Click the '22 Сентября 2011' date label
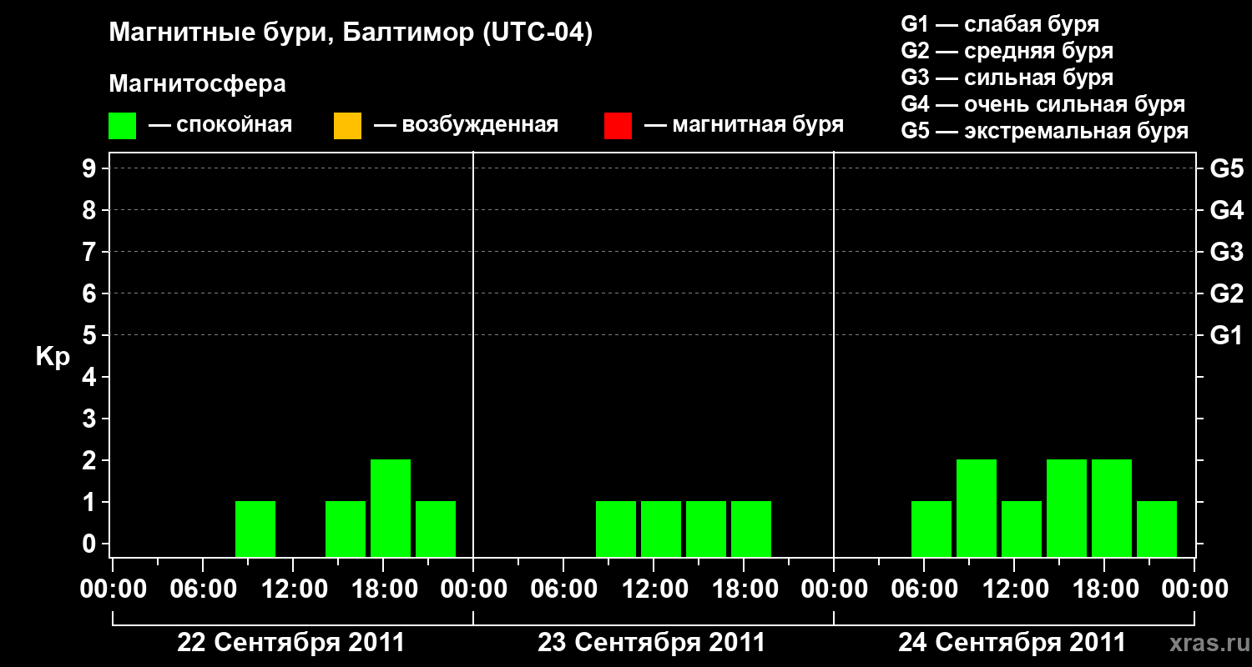The width and height of the screenshot is (1252, 667). click(x=291, y=643)
